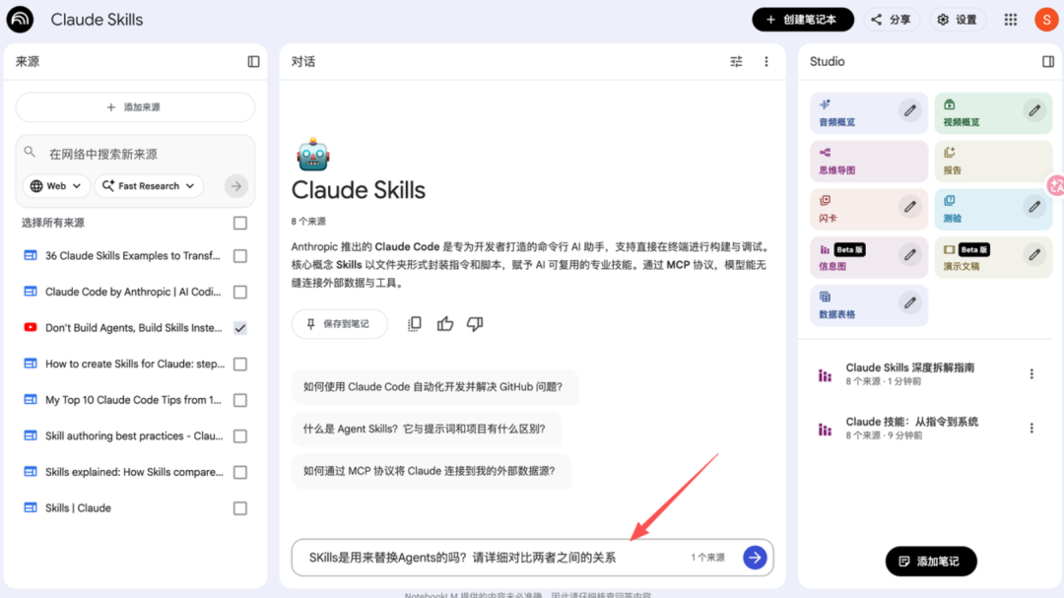This screenshot has width=1064, height=598.
Task: Open options for Claude Skills 深度拆解指南
Action: 1031,374
